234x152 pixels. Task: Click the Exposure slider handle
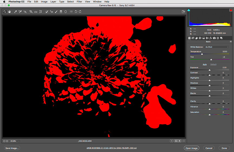click(x=210, y=70)
